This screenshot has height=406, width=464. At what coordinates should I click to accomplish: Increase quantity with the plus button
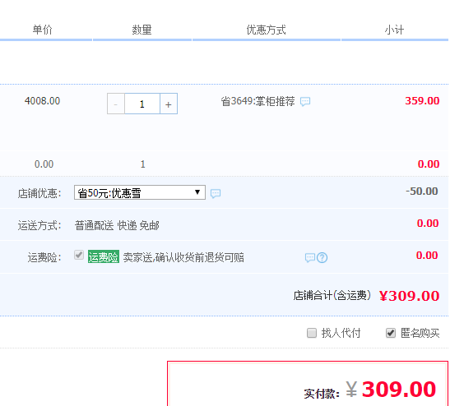pos(169,104)
